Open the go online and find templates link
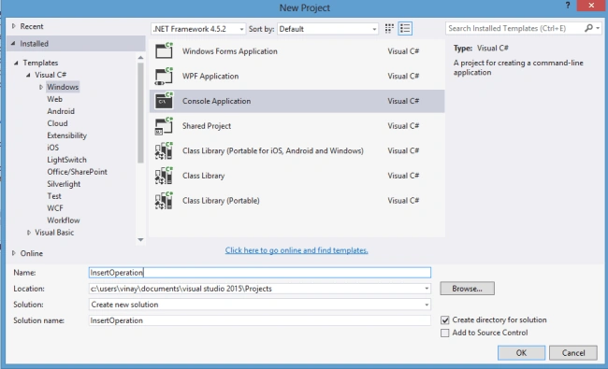 pyautogui.click(x=297, y=250)
